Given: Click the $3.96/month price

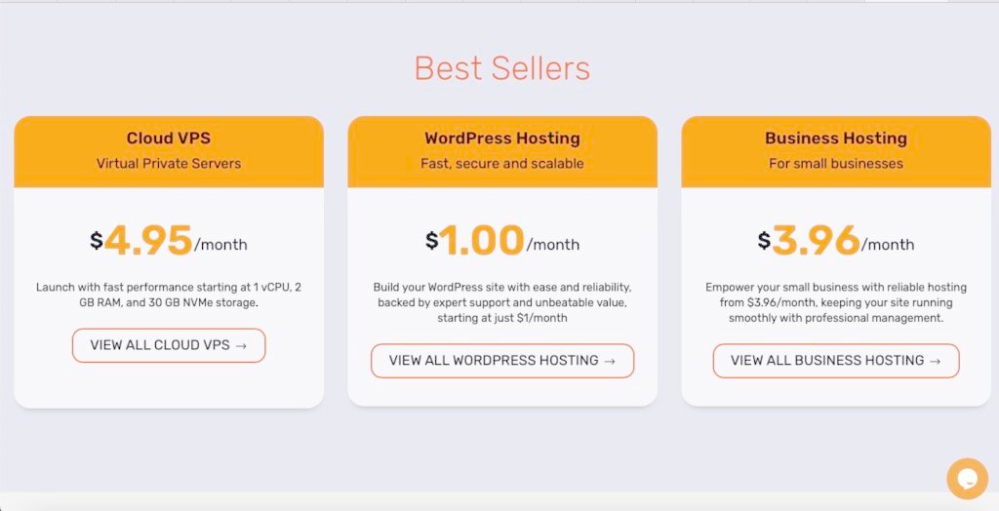Looking at the screenshot, I should click(836, 241).
